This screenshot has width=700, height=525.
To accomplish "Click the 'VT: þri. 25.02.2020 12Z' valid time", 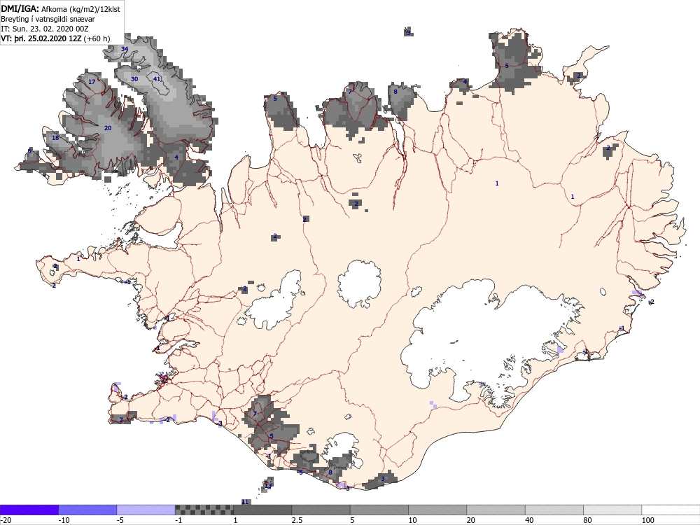I will 41,38.
